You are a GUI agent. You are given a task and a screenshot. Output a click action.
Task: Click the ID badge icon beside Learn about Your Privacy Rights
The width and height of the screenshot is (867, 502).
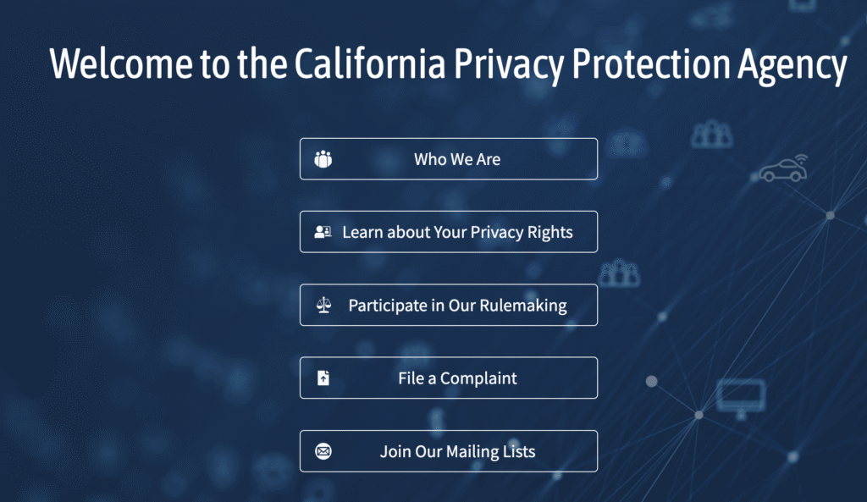323,231
